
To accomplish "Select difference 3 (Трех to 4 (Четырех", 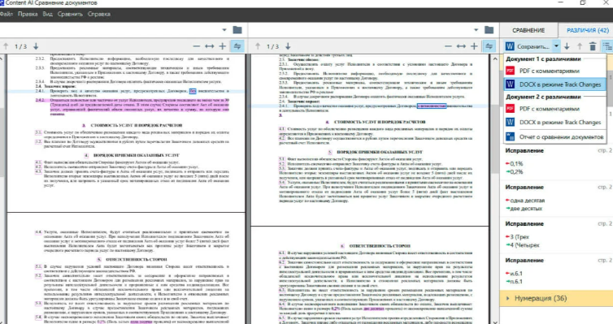I will click(556, 235).
